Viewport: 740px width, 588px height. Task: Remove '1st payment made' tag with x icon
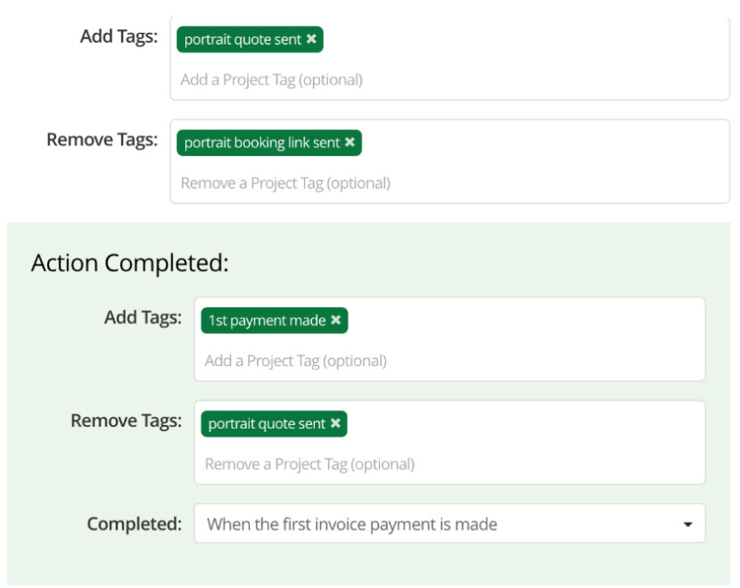click(335, 320)
